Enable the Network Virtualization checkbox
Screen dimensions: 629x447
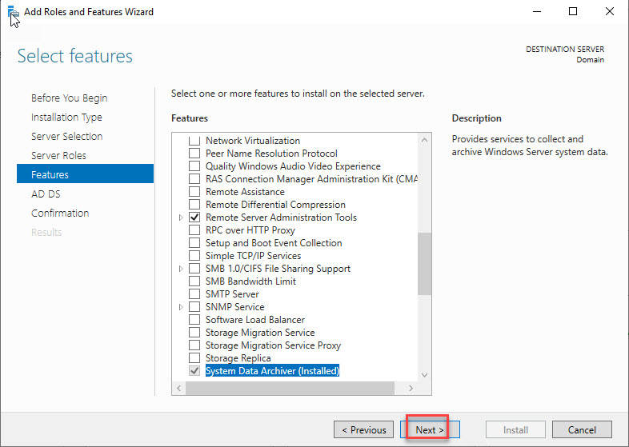(194, 141)
